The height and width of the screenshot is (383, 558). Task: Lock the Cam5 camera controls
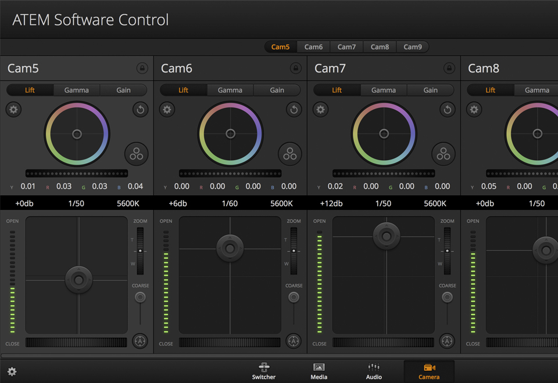click(x=142, y=68)
